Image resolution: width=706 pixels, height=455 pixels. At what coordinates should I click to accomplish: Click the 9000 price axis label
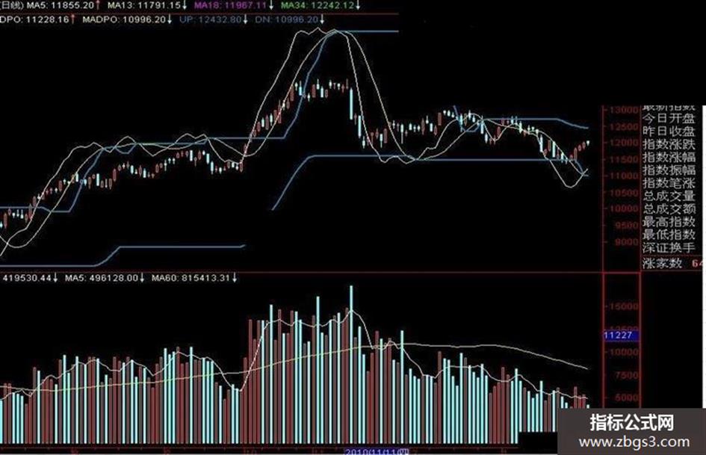(627, 242)
